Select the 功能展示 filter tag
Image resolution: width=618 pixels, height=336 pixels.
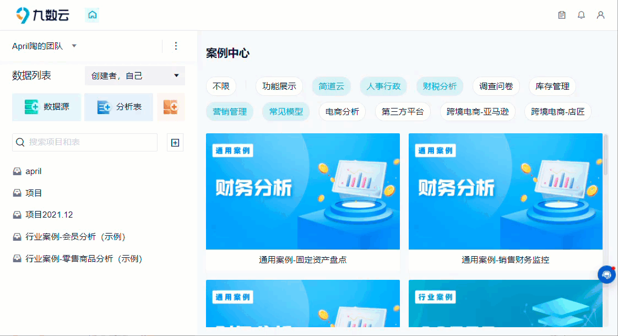279,86
